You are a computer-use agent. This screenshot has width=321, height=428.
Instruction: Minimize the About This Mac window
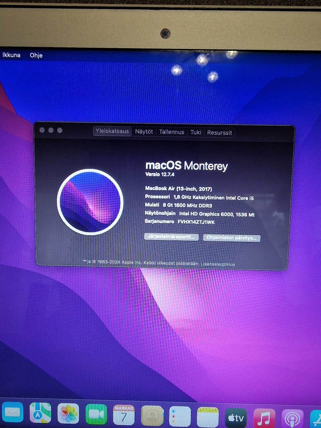pos(51,130)
